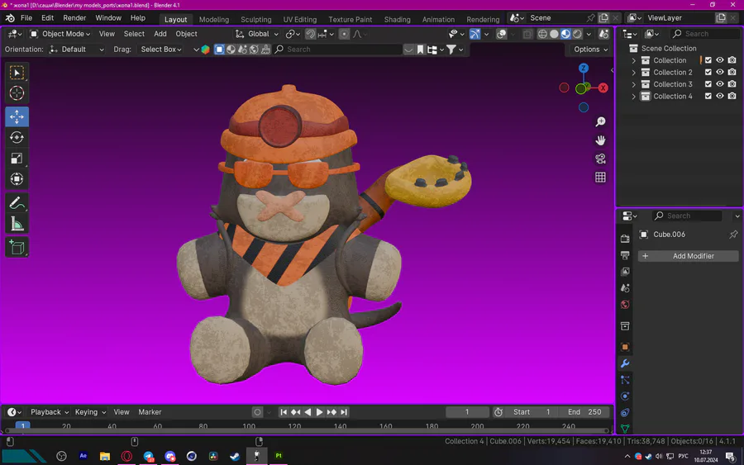The image size is (744, 465).
Task: Expand Collection 4 in the outliner
Action: click(x=633, y=96)
